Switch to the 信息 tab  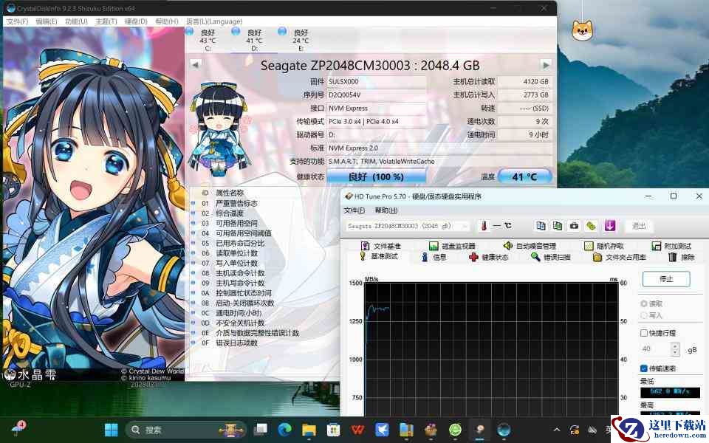pyautogui.click(x=434, y=257)
